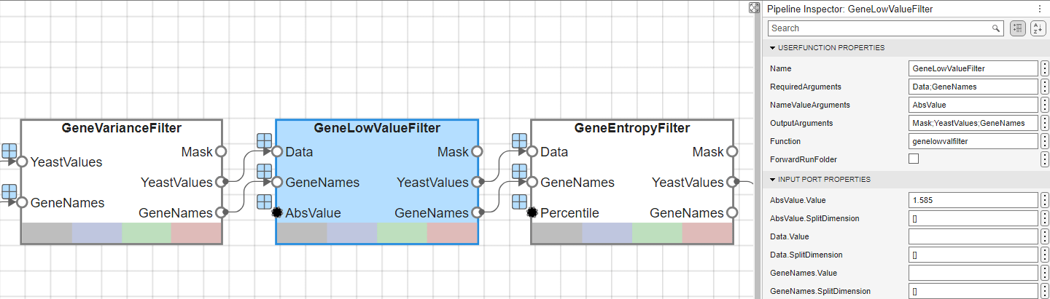The image size is (1050, 299).
Task: Click split icon above GeneLowValueFilter Data port
Action: [x=265, y=141]
